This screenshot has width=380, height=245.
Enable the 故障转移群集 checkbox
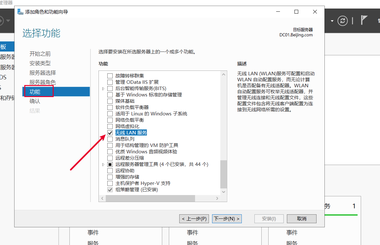pyautogui.click(x=110, y=76)
